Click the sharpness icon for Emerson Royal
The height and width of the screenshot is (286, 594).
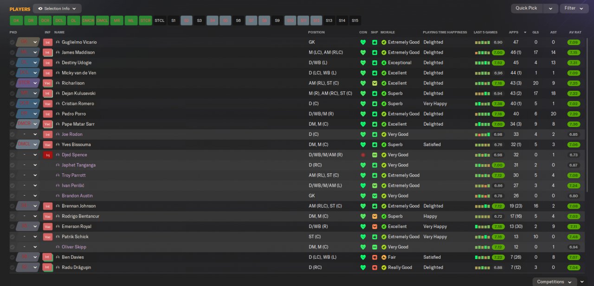coord(374,227)
